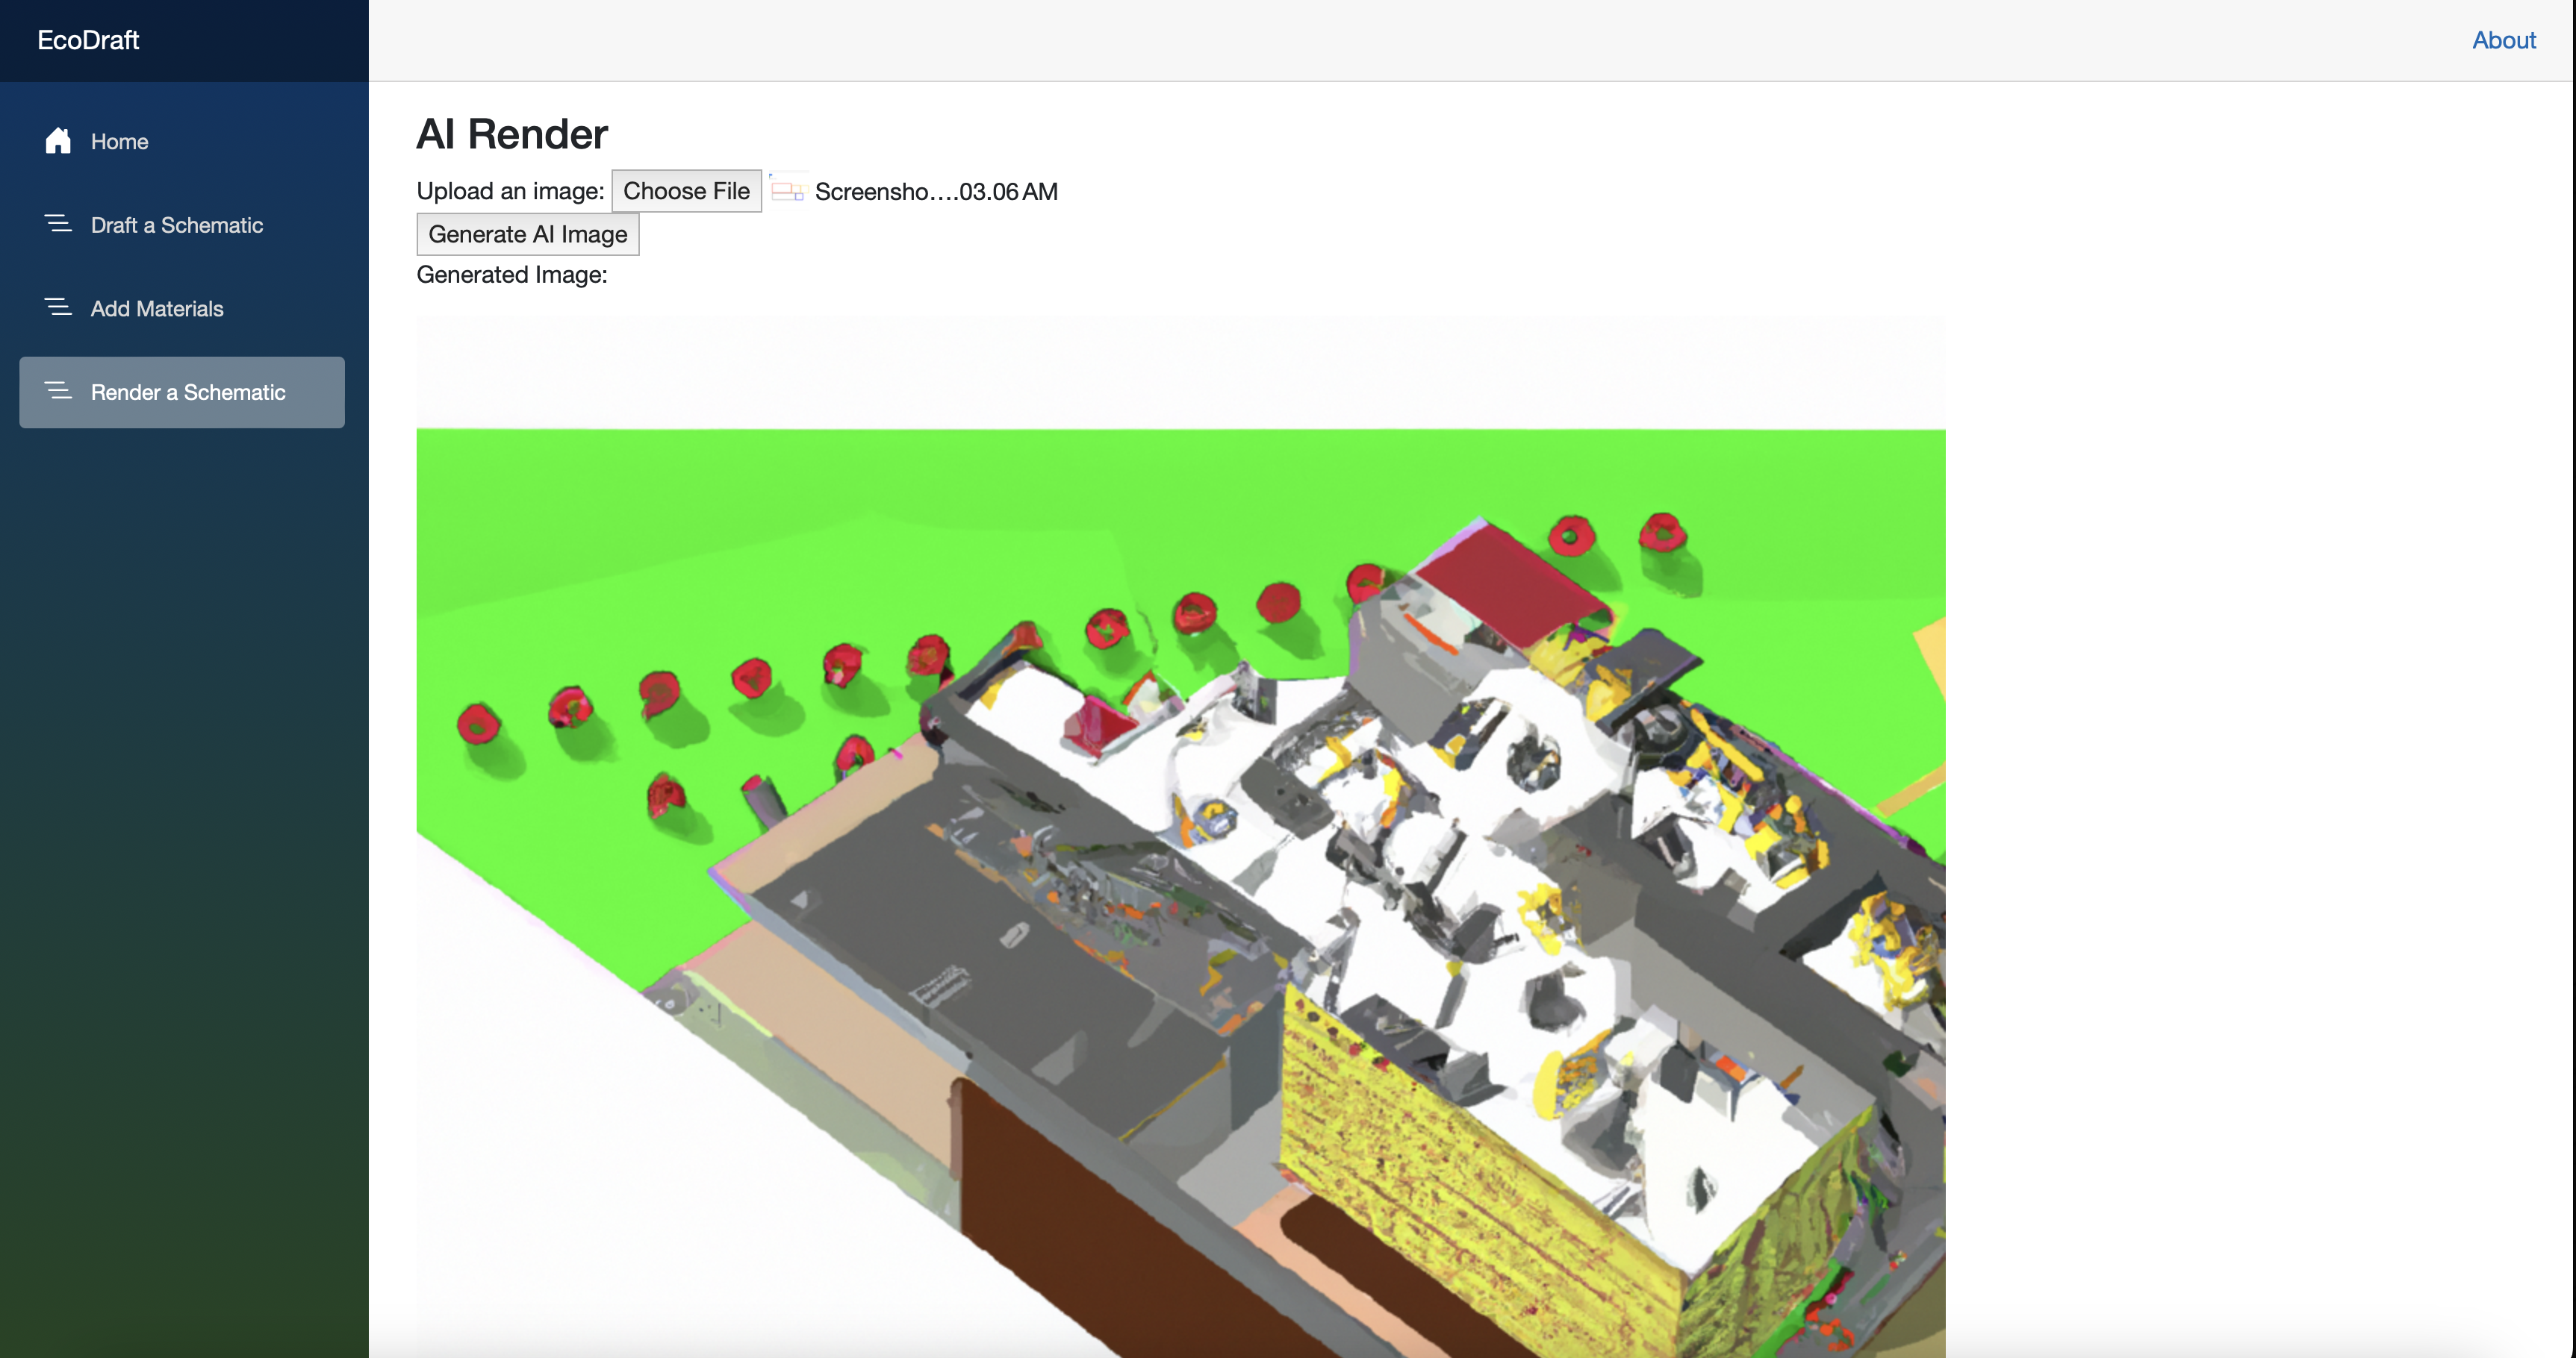Select Render a Schematic text label
Viewport: 2576px width, 1358px height.
pos(188,392)
